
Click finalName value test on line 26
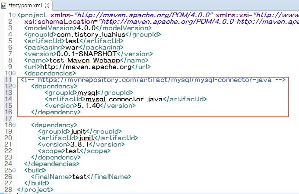coord(80,177)
